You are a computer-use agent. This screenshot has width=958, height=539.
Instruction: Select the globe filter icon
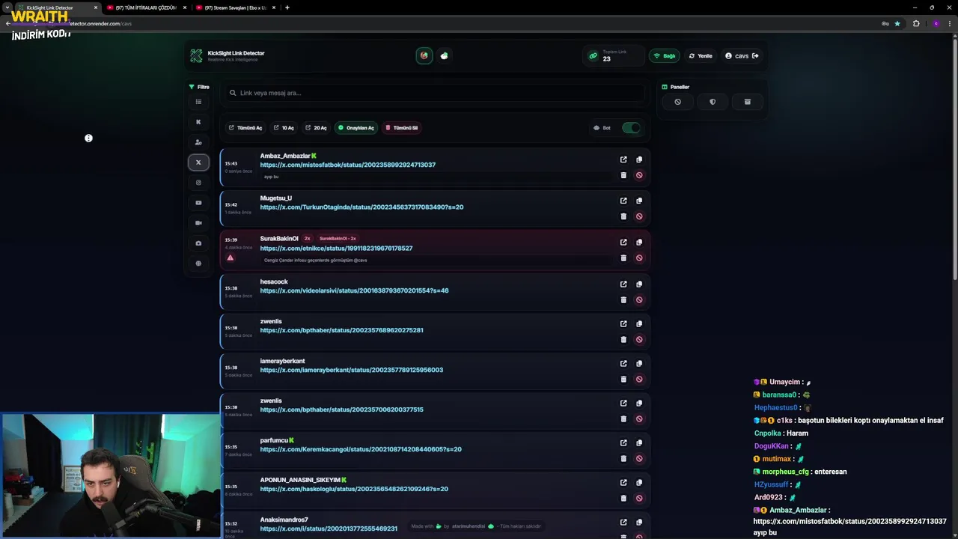tap(198, 264)
